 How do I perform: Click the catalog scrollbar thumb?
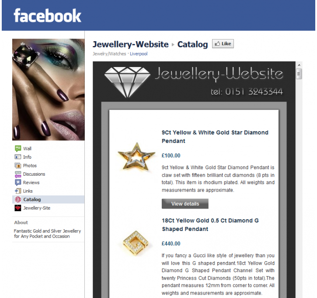point(299,74)
